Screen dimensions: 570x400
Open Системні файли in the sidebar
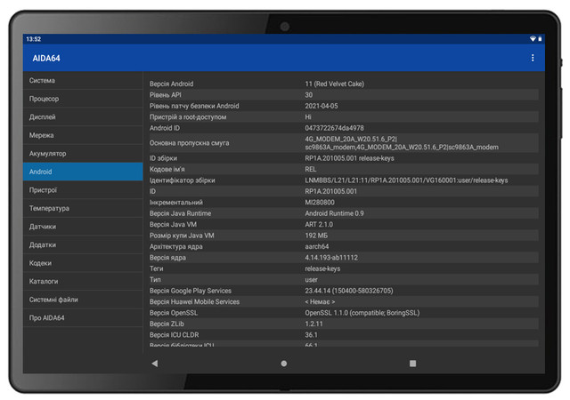(x=83, y=300)
